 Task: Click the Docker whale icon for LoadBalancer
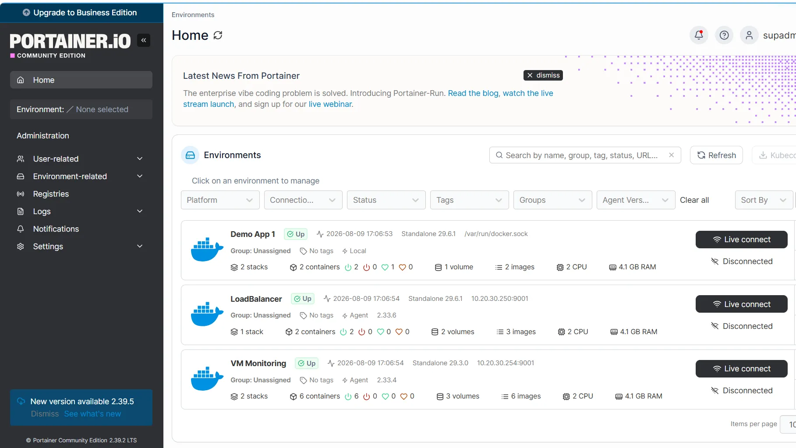[207, 314]
